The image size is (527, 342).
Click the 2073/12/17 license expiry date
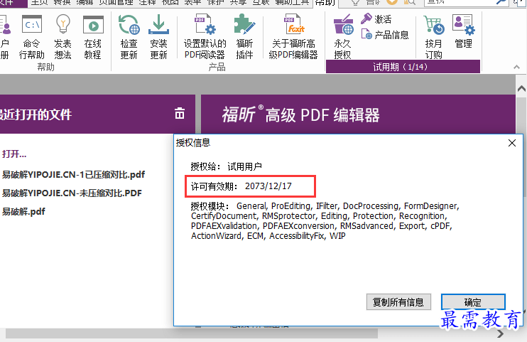268,186
